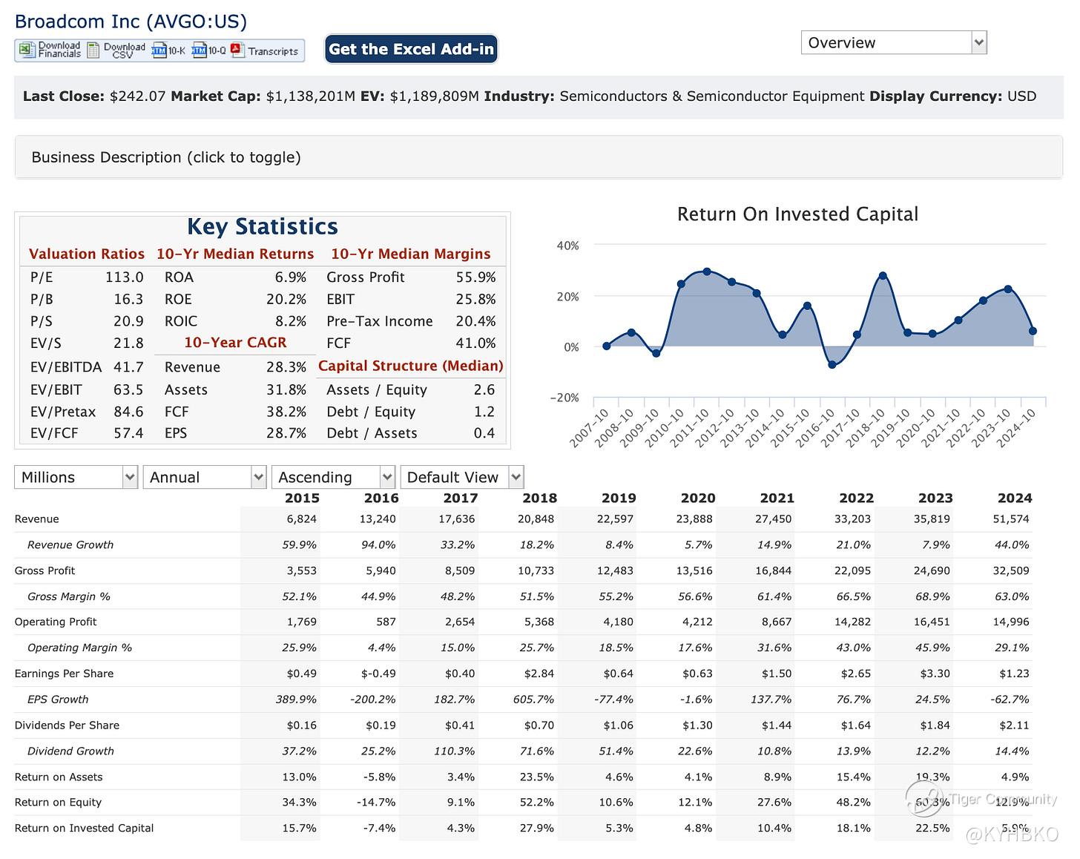This screenshot has width=1080, height=859.
Task: Click the Valuation Ratios header
Action: tap(87, 254)
